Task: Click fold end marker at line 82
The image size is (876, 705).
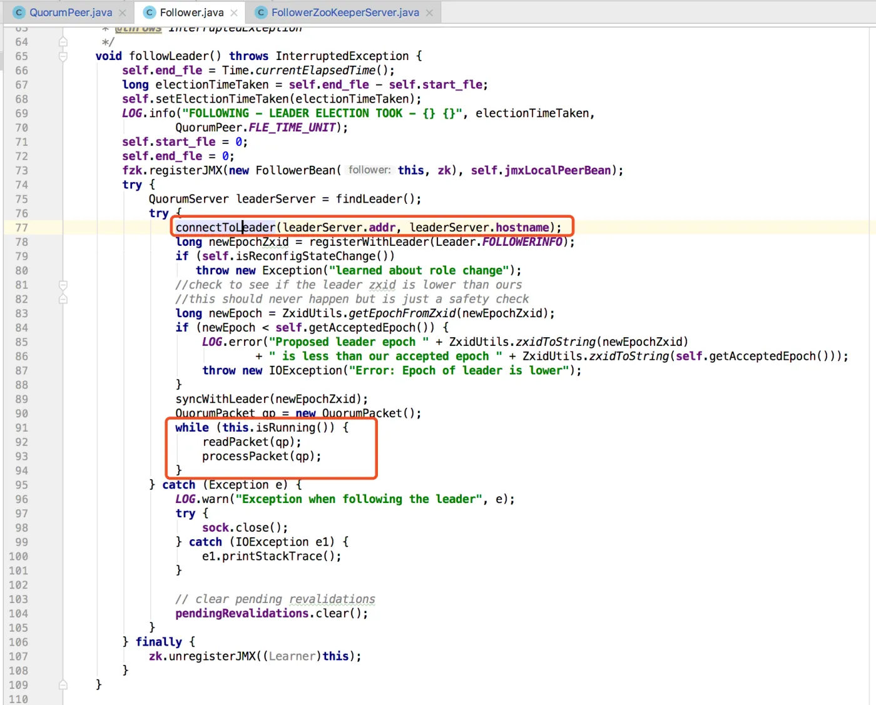Action: click(x=63, y=300)
